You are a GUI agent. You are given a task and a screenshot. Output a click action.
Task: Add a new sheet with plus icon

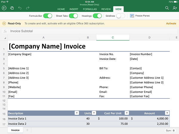(27, 130)
